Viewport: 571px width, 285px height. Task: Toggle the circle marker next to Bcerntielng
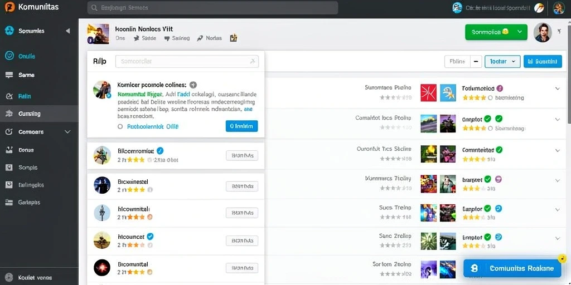click(x=490, y=98)
